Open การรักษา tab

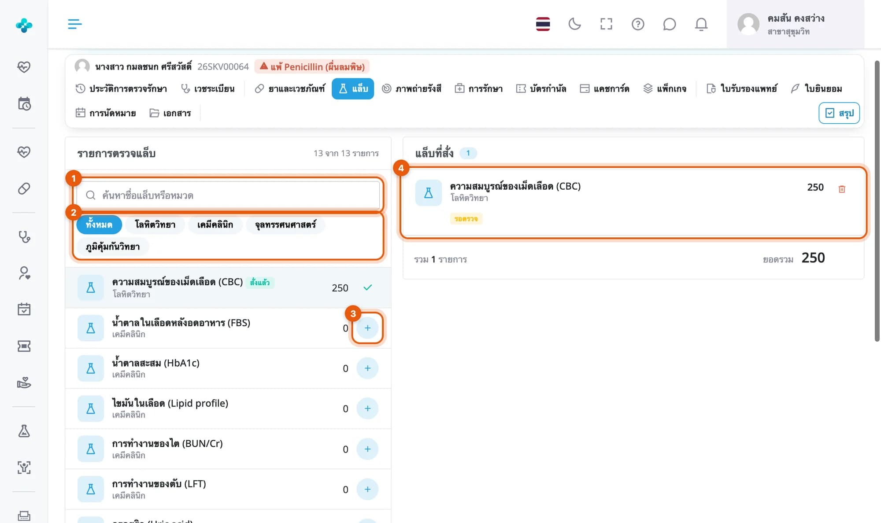(x=479, y=88)
